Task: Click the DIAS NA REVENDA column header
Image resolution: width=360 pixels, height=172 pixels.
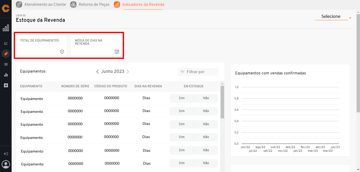Action: [148, 86]
